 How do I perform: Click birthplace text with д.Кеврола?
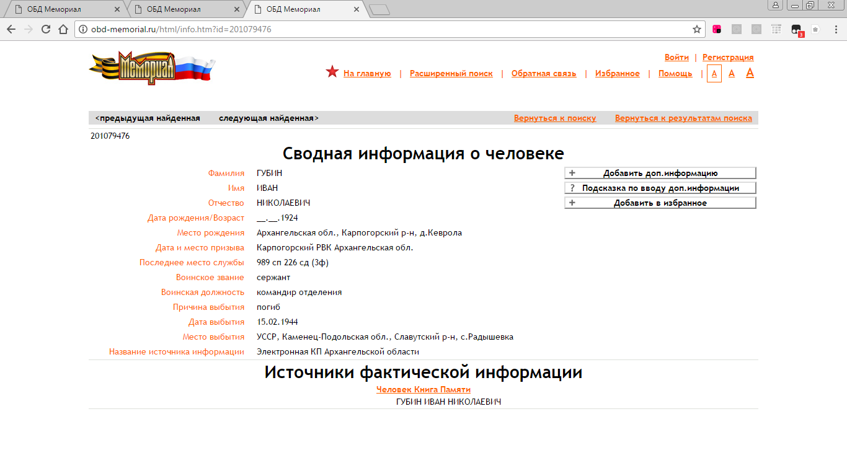[359, 232]
